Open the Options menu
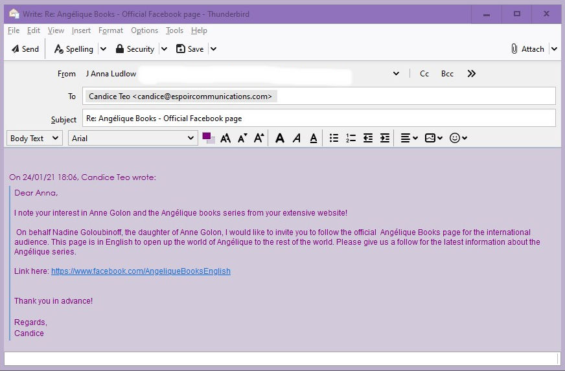The width and height of the screenshot is (565, 371). [x=144, y=30]
